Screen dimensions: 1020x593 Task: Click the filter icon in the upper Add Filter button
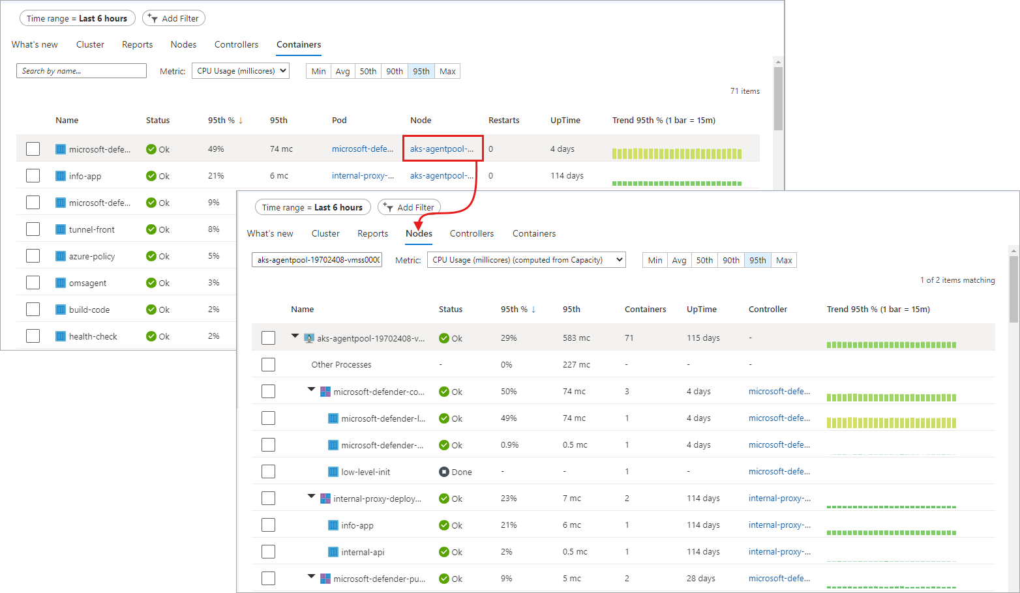[x=153, y=18]
